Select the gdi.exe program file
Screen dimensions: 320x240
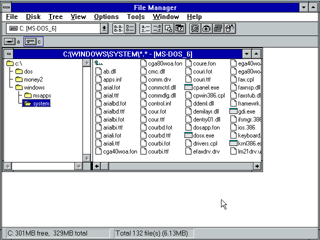click(x=242, y=111)
